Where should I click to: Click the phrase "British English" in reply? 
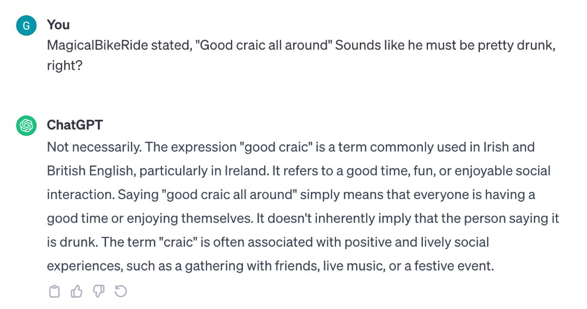(x=90, y=171)
